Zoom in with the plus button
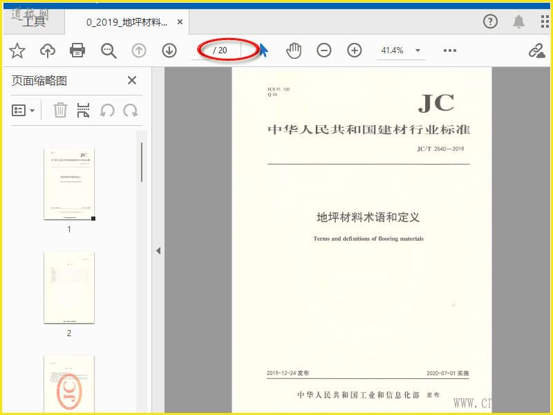 [354, 50]
